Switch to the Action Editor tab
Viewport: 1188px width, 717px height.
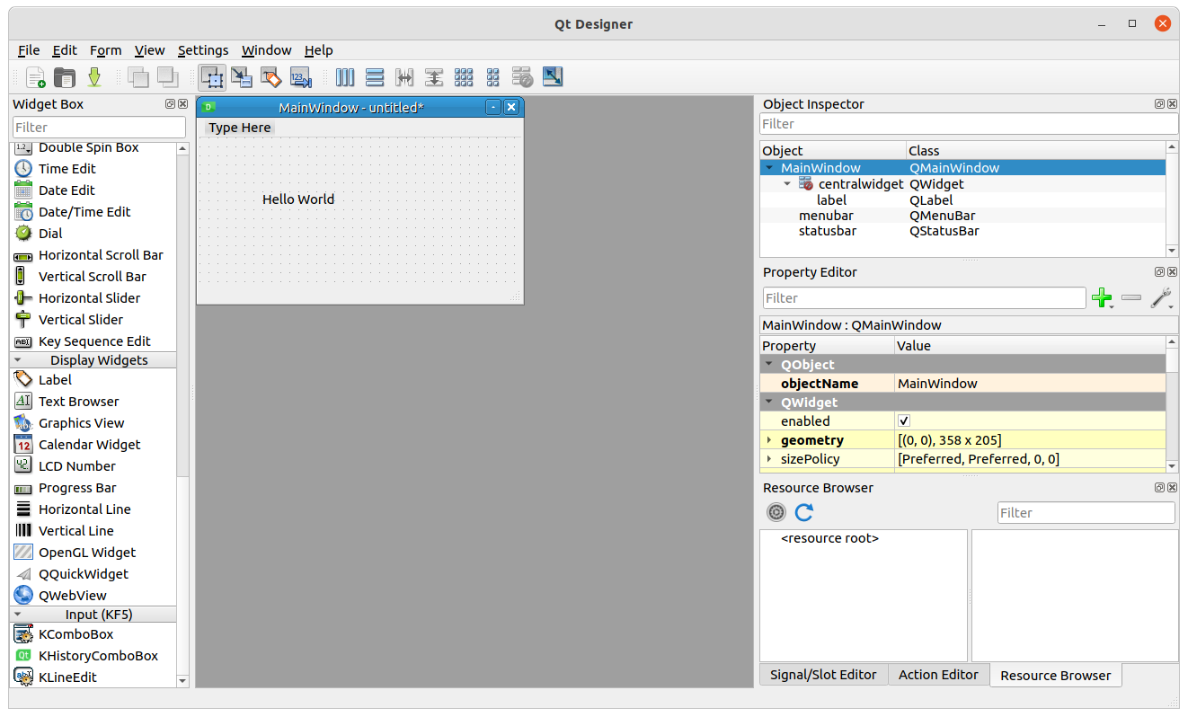pyautogui.click(x=938, y=675)
